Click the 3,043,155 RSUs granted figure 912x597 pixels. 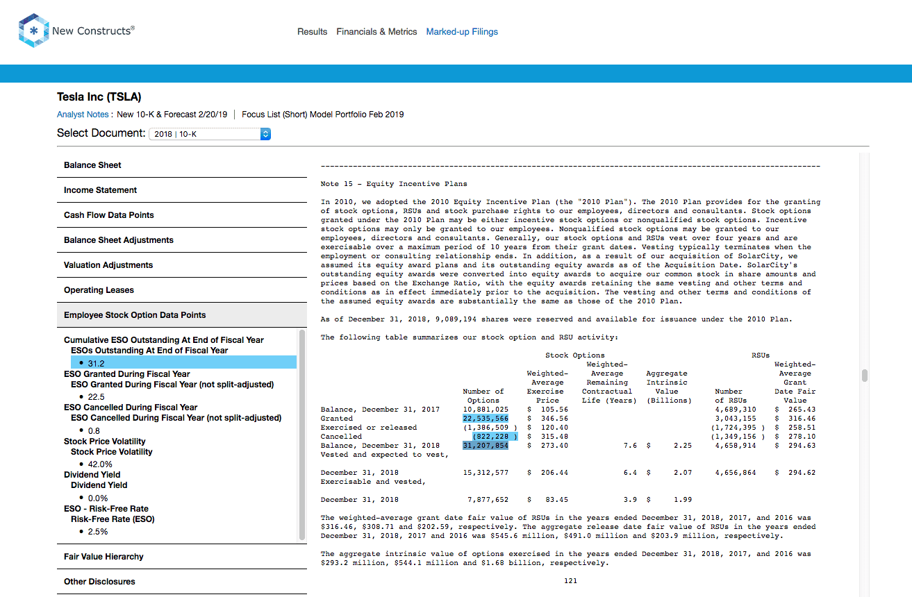tap(736, 419)
